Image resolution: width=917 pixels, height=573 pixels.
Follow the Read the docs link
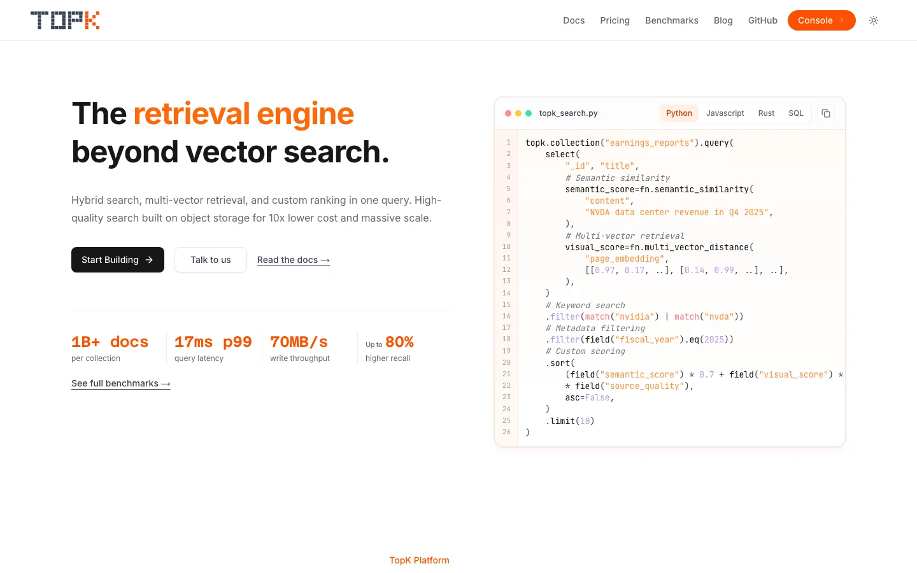pos(294,260)
